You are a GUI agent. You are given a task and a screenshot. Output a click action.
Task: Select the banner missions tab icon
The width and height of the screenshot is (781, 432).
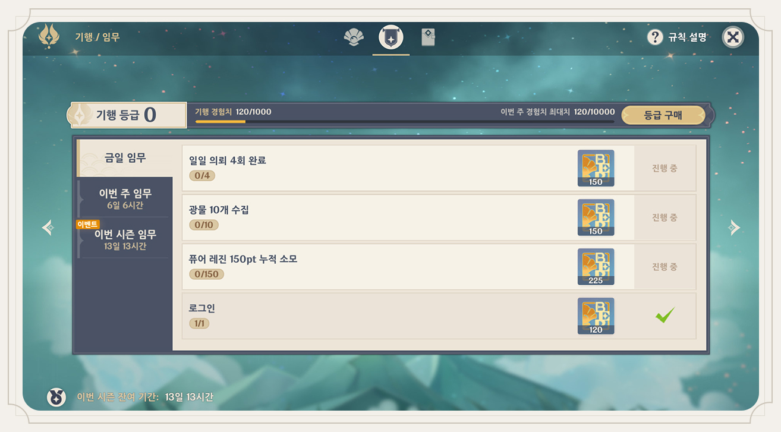point(391,37)
